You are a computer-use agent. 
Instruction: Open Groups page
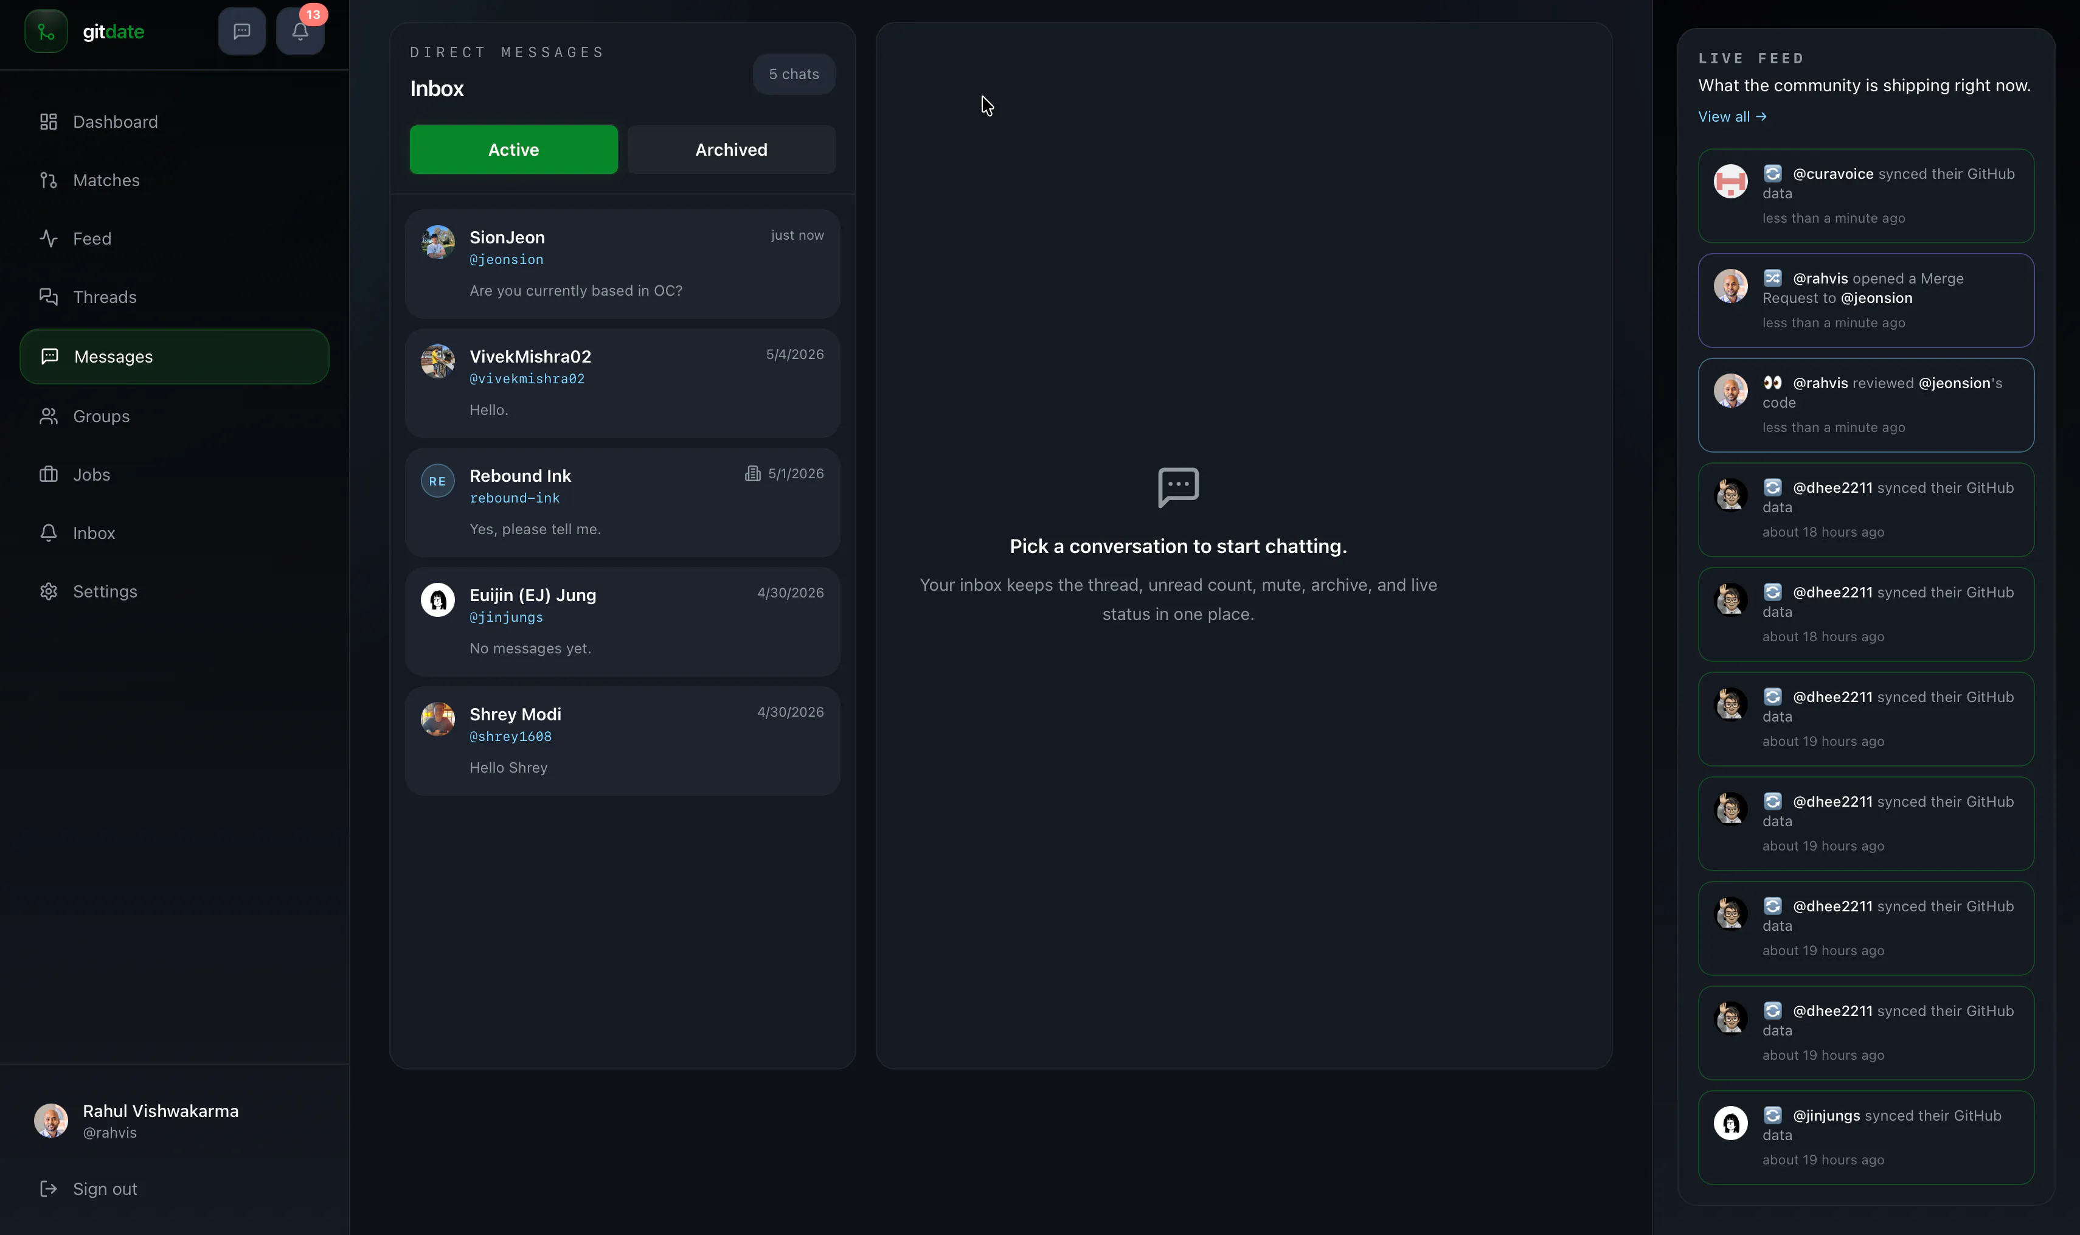pos(175,416)
